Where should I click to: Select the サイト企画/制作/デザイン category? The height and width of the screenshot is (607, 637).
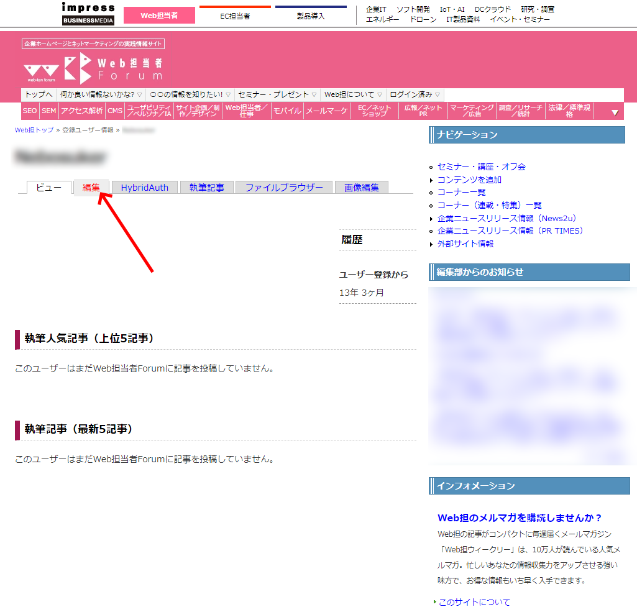pos(198,111)
